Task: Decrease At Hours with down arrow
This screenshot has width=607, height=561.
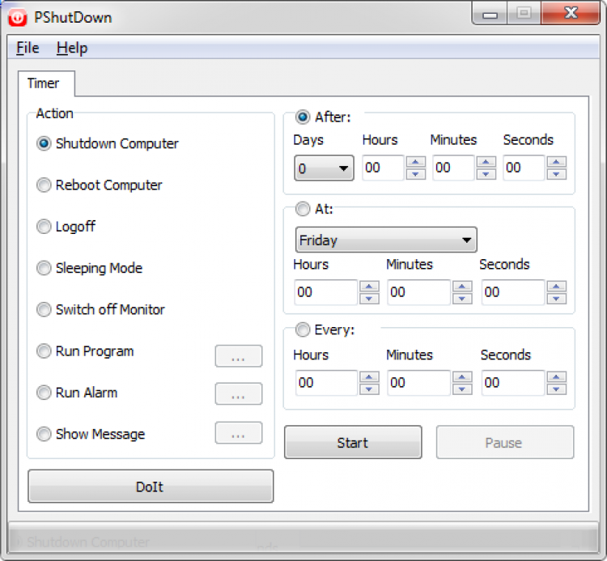Action: [369, 299]
